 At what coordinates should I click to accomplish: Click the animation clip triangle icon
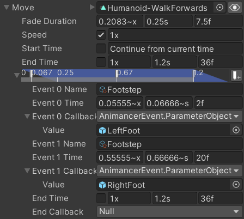coord(103,8)
